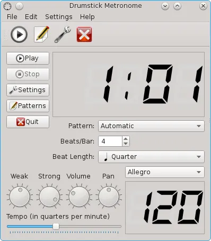Open pattern editor via toolbar pencil icon
Viewport: 211px width, 241px height.
42,34
